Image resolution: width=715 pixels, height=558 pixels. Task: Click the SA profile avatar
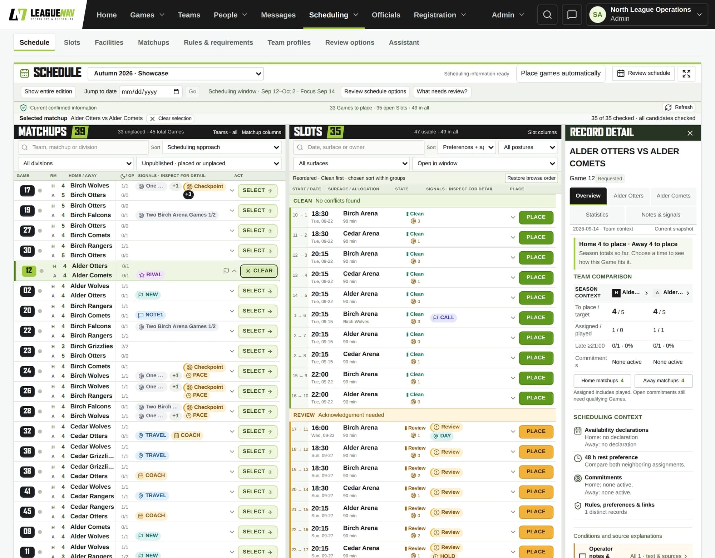pos(597,15)
